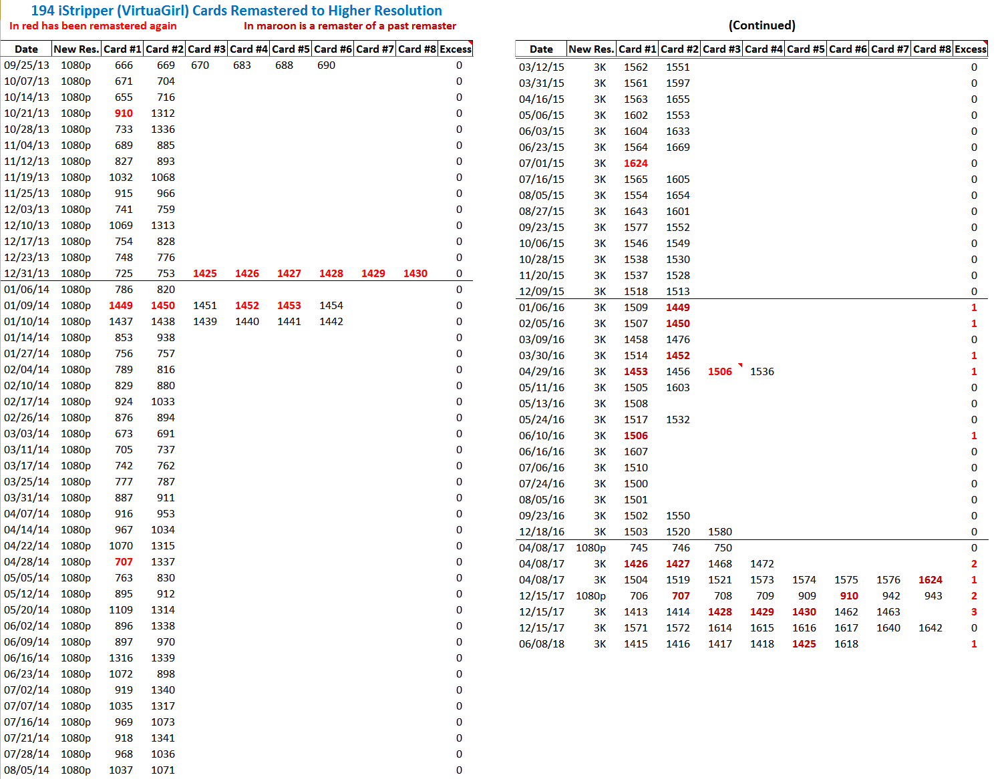Viewport: 1008px width, 779px height.
Task: Click the cell with card 943
Action: [933, 596]
